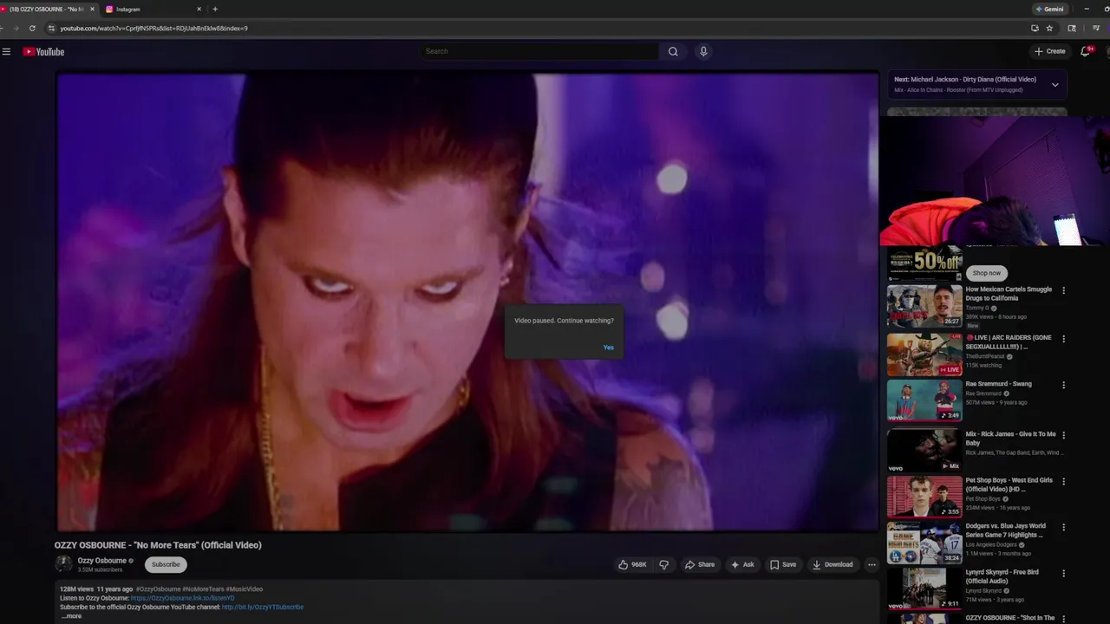Viewport: 1110px width, 624px height.
Task: Like the video with thumbs up
Action: point(632,564)
